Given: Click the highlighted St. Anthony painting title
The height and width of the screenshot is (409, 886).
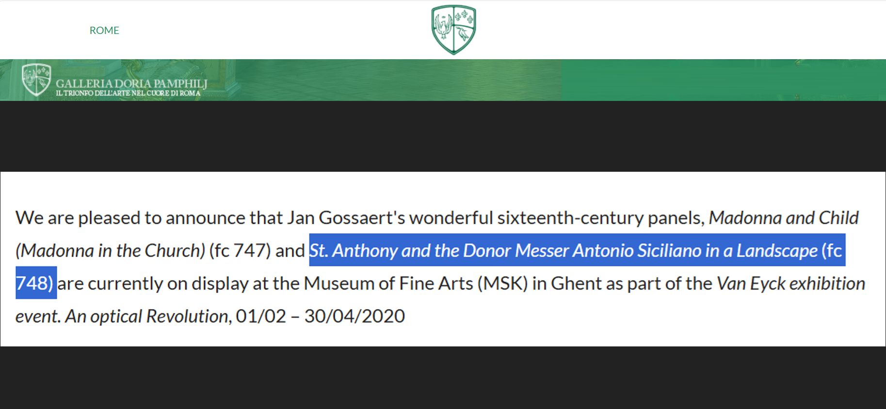Looking at the screenshot, I should pos(564,250).
